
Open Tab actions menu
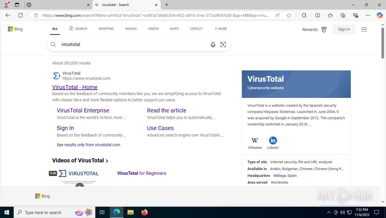pos(17,5)
